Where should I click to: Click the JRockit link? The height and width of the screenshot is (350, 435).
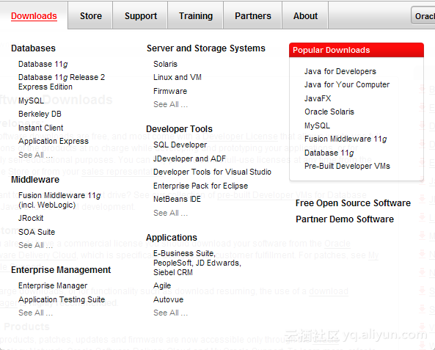(x=31, y=218)
